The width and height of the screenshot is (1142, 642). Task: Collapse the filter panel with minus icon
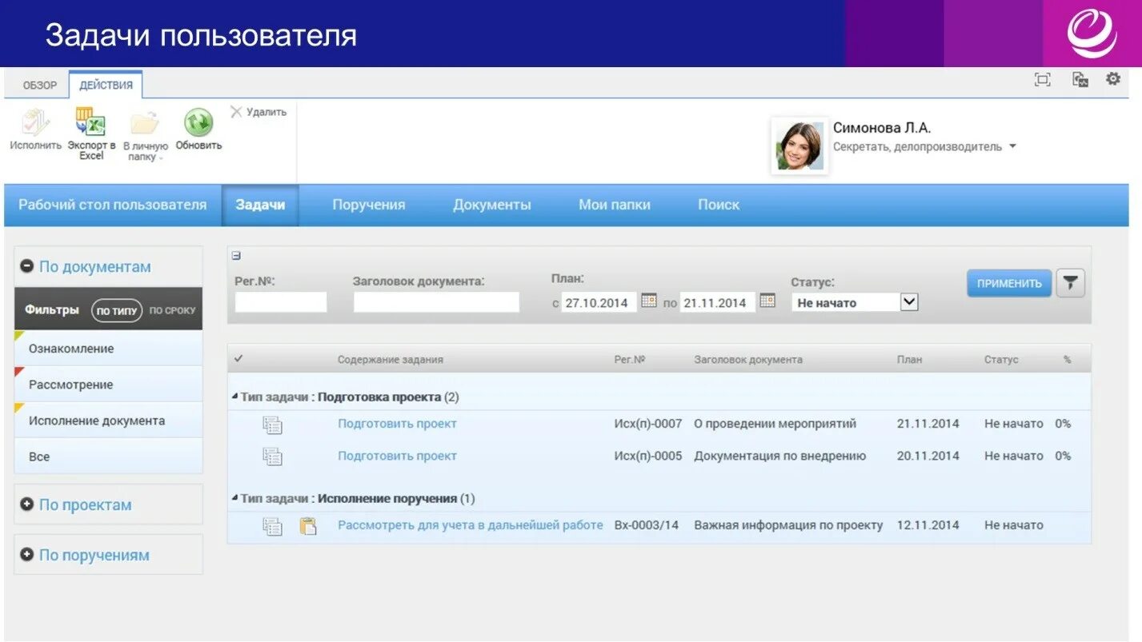pyautogui.click(x=236, y=256)
